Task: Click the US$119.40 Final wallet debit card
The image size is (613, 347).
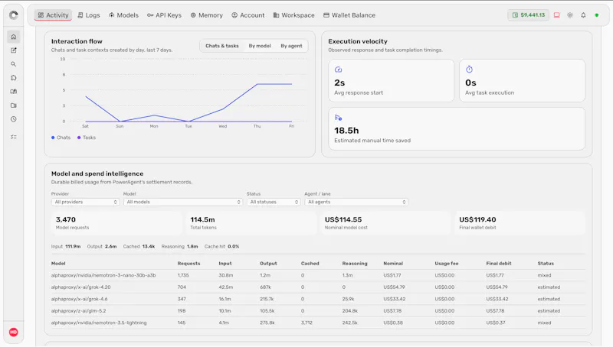Action: tap(520, 223)
